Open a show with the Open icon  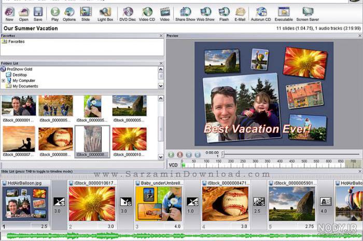(x=24, y=14)
